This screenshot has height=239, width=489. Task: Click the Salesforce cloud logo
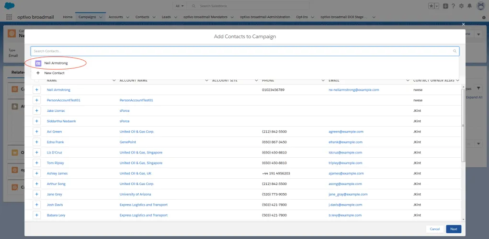pyautogui.click(x=10, y=6)
